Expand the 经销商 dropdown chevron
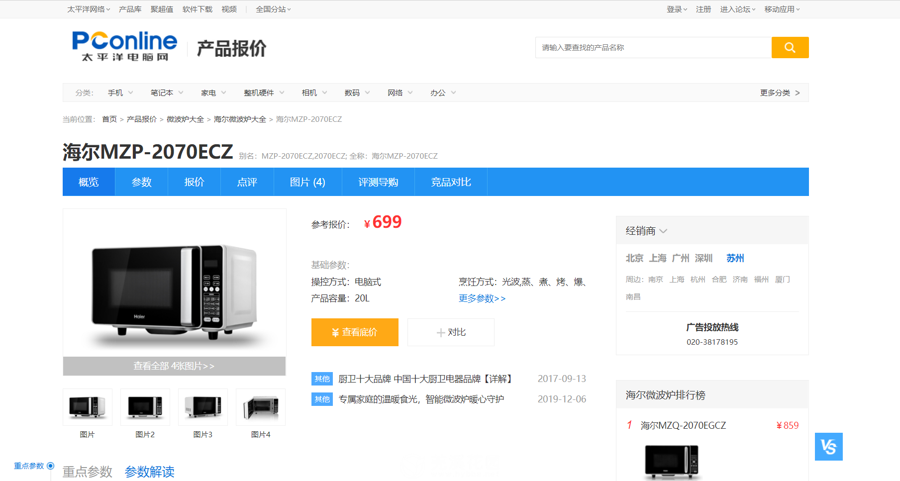This screenshot has width=900, height=481. click(663, 231)
